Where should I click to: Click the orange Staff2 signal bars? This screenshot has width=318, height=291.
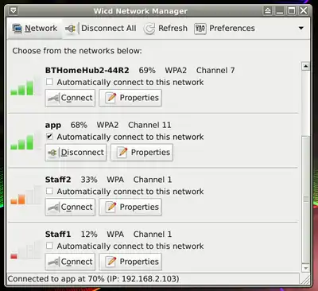point(17,199)
